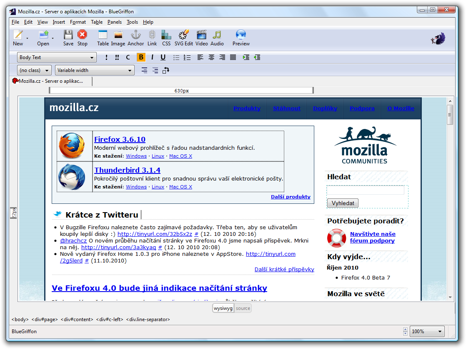Insert audio with Audio icon
Image resolution: width=466 pixels, height=349 pixels.
pyautogui.click(x=217, y=35)
